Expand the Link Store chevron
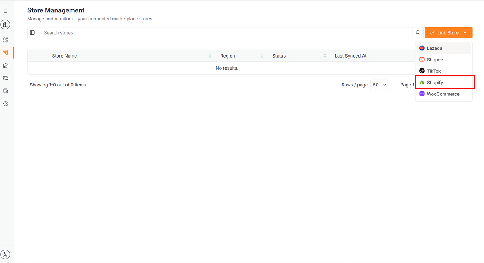Image resolution: width=484 pixels, height=263 pixels. 465,32
